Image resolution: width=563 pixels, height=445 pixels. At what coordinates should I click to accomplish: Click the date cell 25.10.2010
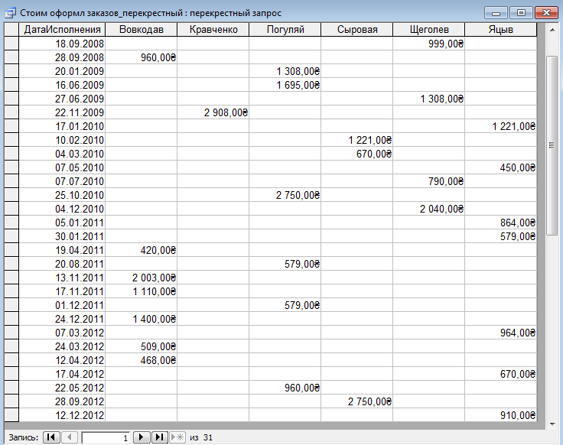pyautogui.click(x=62, y=195)
